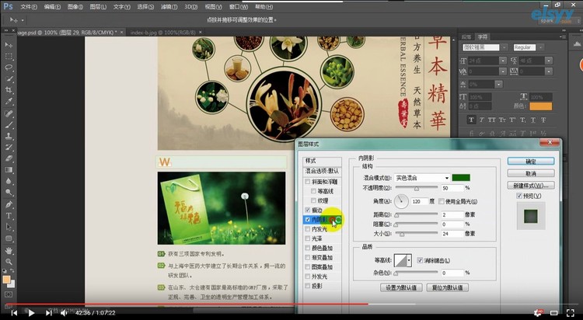The image size is (583, 320).
Task: Open the 图层(L) menu
Action: tap(98, 7)
